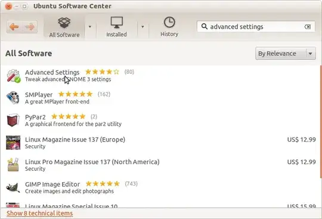Image resolution: width=322 pixels, height=219 pixels.
Task: Click the SMPlayer app icon
Action: coord(13,98)
